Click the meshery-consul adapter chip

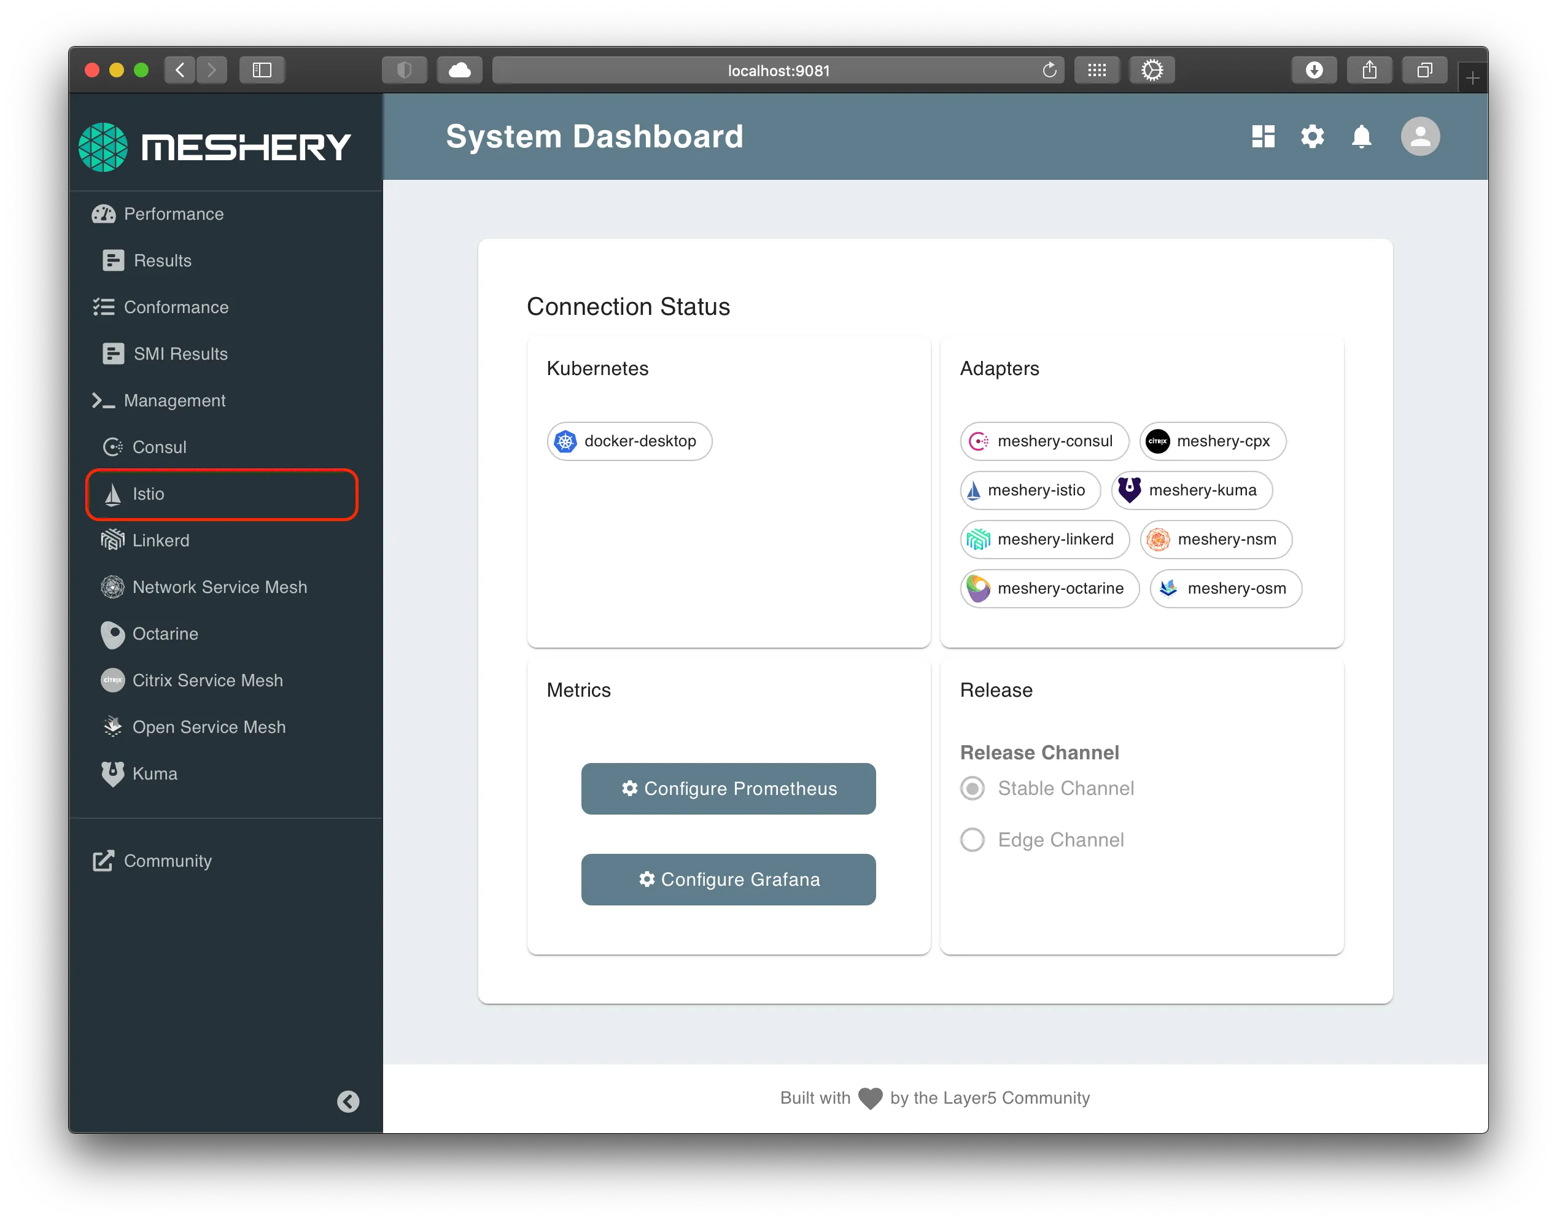tap(1044, 441)
